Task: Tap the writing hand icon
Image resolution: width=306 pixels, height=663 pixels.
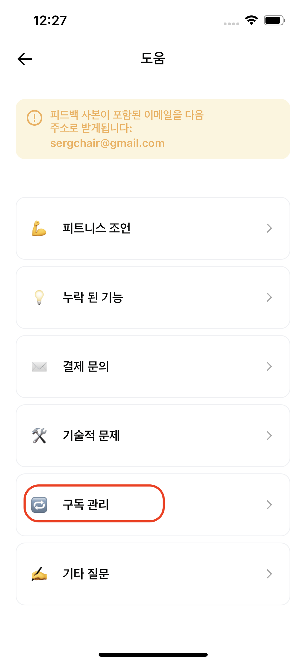Action: pos(39,574)
